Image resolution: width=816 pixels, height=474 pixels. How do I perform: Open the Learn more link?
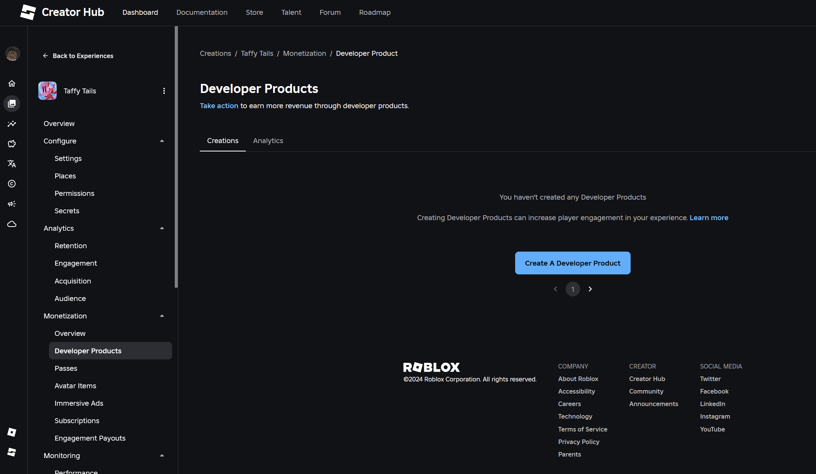[x=709, y=217]
